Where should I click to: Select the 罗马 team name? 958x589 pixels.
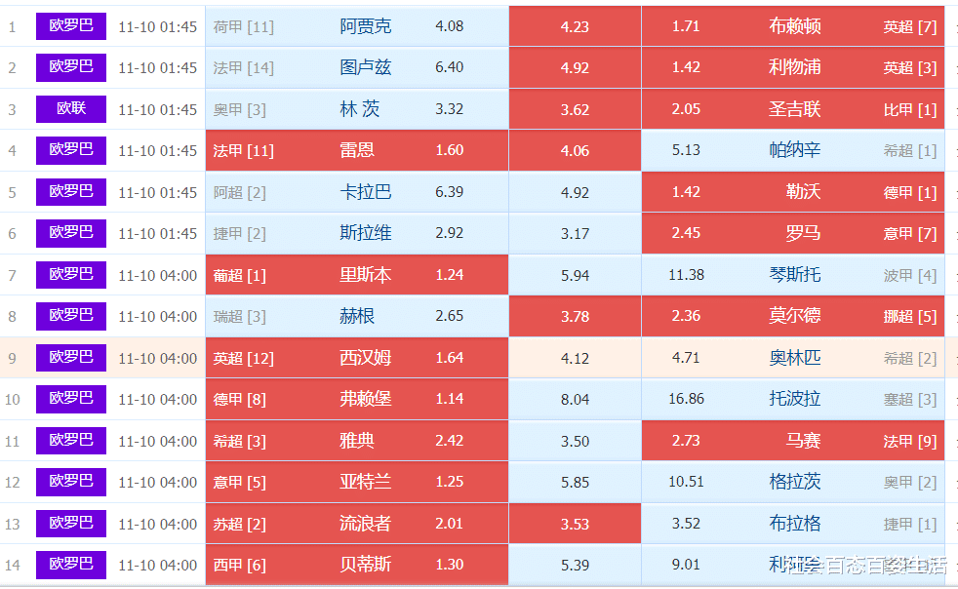click(x=802, y=233)
